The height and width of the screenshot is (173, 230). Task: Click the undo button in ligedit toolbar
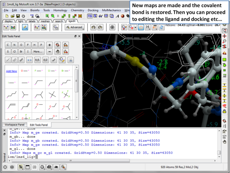click(93, 27)
